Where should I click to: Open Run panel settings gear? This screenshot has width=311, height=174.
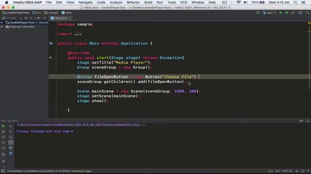pos(301,121)
